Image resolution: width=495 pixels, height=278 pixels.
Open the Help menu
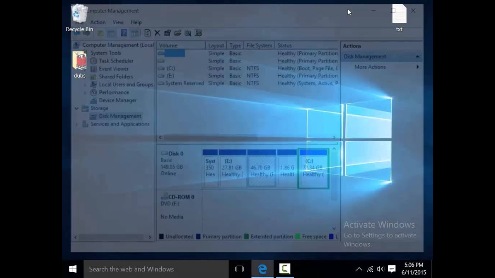(x=136, y=22)
